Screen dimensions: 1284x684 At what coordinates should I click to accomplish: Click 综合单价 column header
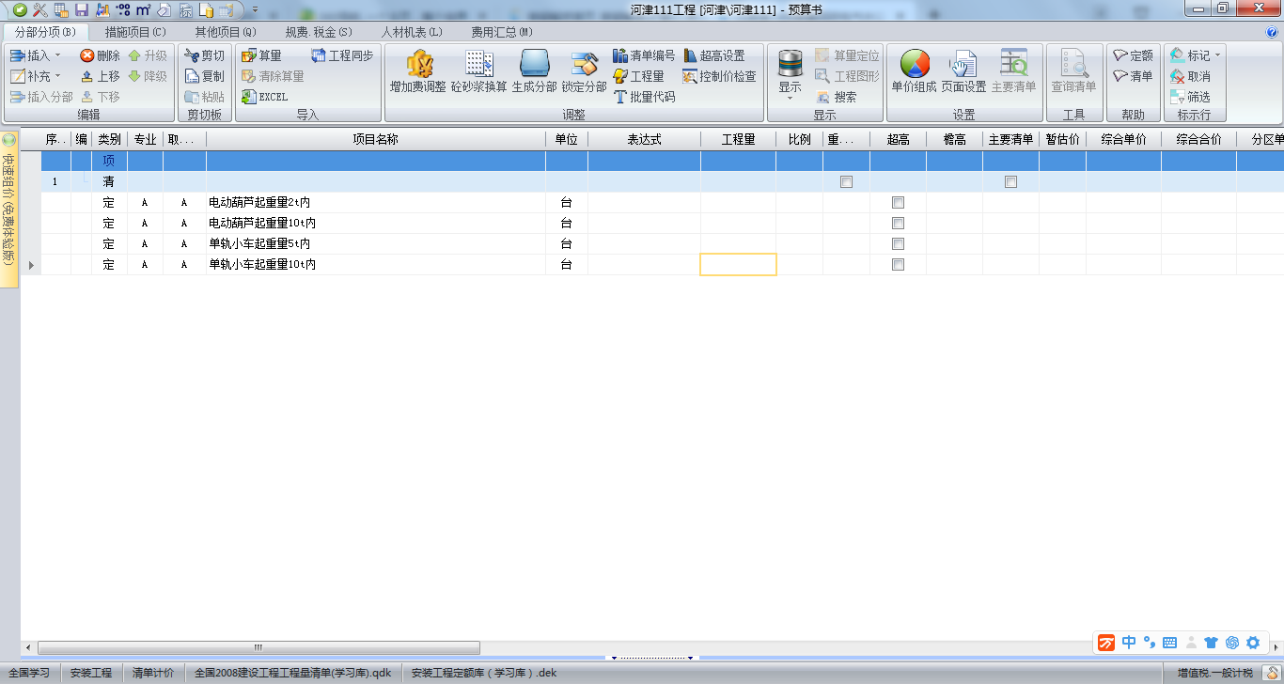click(1123, 139)
